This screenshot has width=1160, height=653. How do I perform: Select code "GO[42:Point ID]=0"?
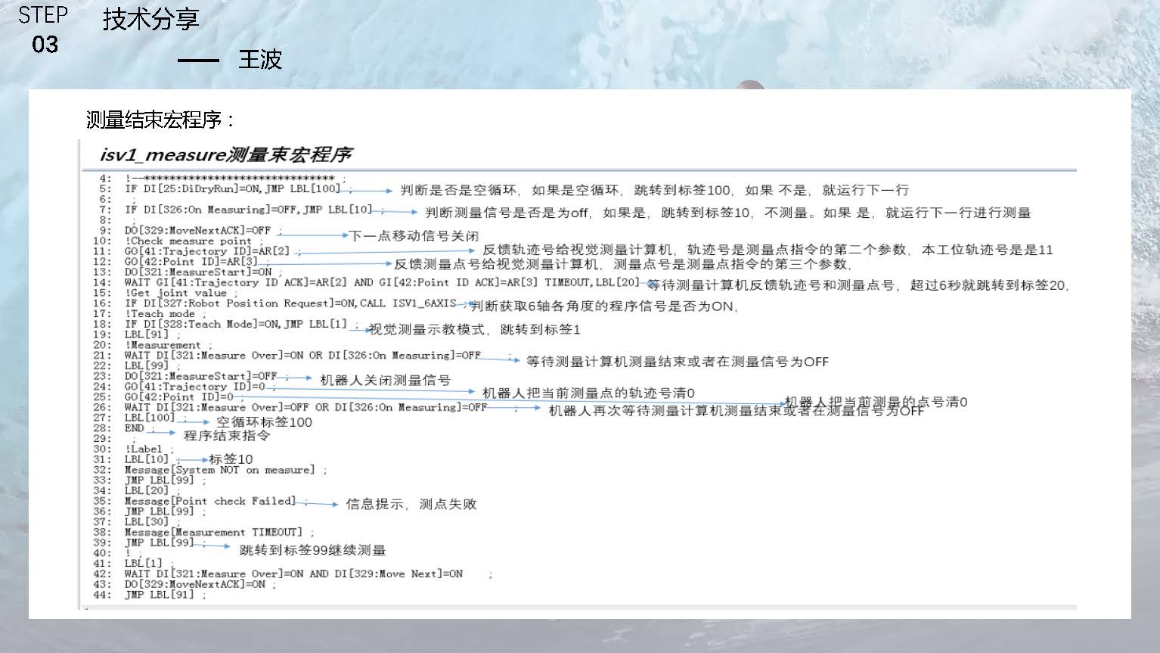179,396
